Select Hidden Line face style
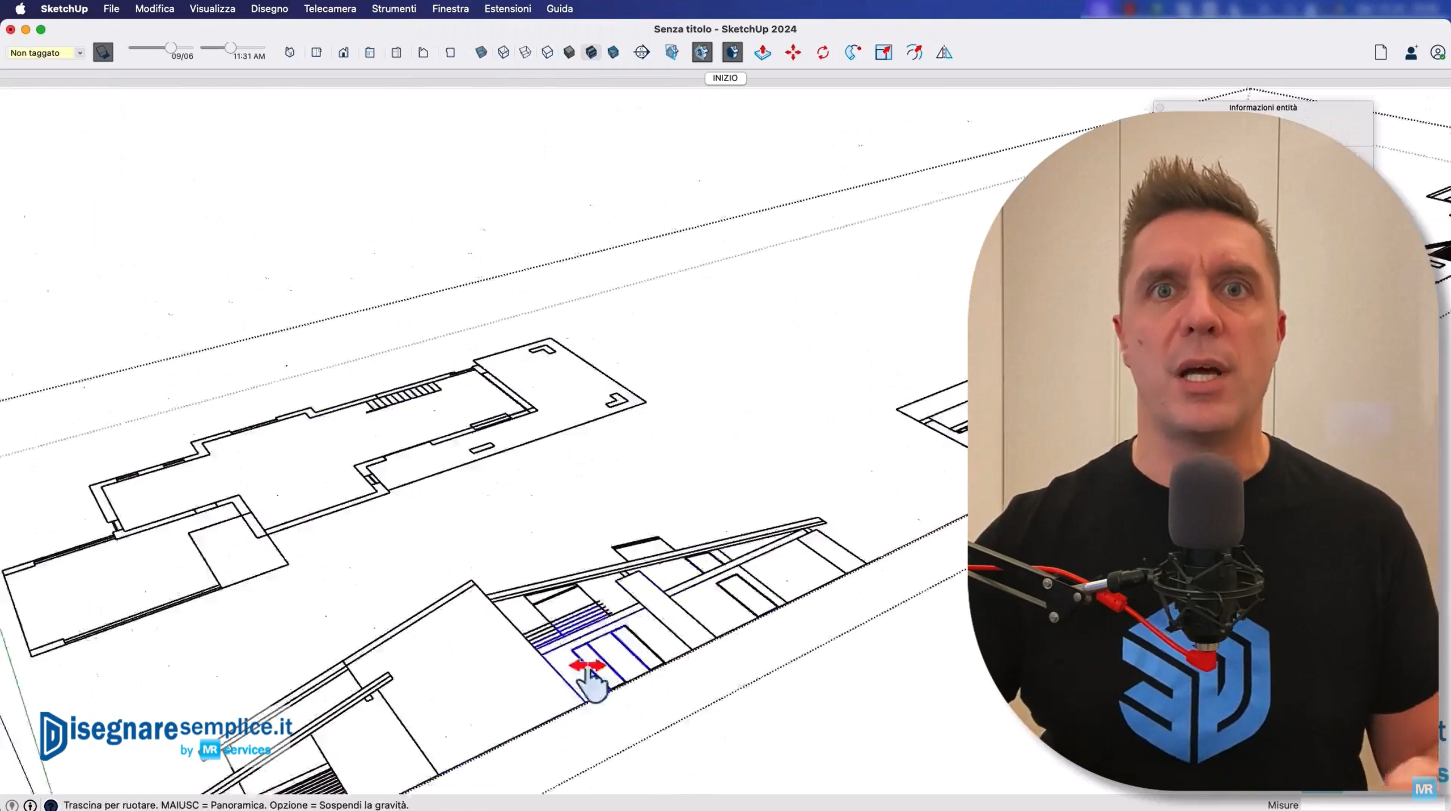 (547, 52)
